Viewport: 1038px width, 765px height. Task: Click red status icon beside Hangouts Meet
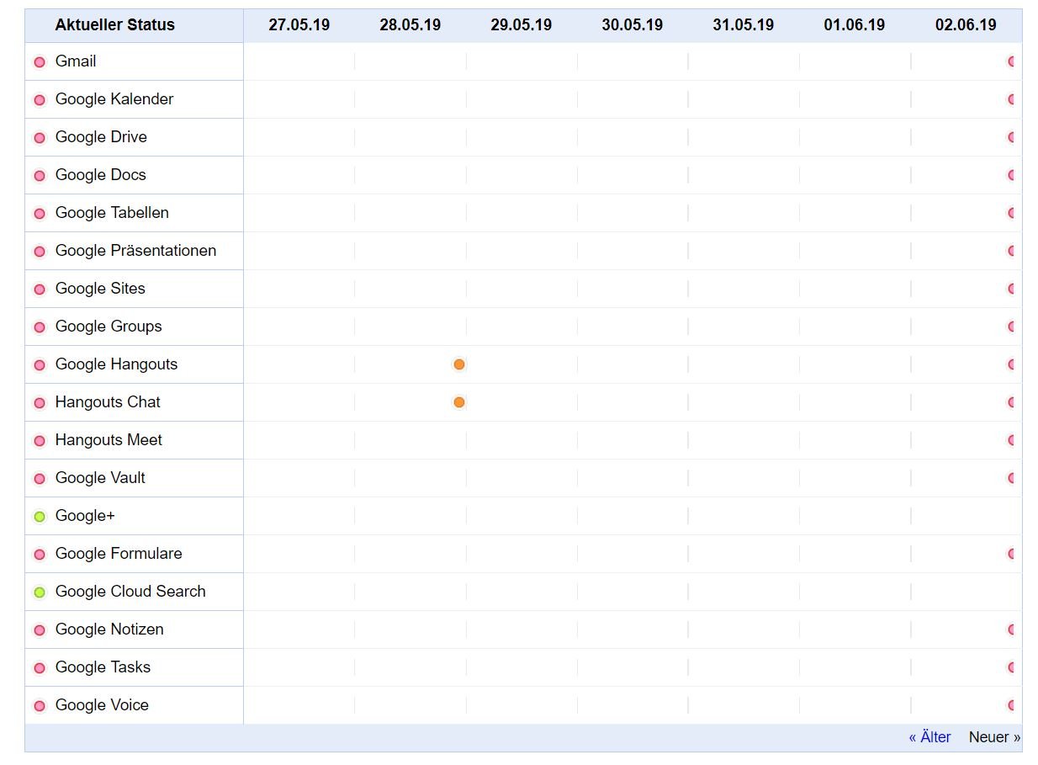(x=40, y=441)
